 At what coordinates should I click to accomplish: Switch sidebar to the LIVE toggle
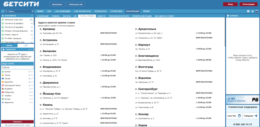pyautogui.click(x=26, y=45)
